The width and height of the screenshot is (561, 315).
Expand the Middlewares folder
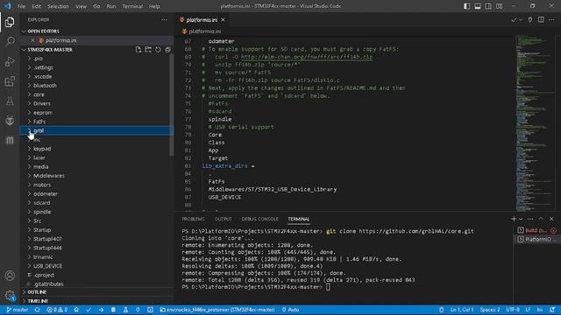96,176
